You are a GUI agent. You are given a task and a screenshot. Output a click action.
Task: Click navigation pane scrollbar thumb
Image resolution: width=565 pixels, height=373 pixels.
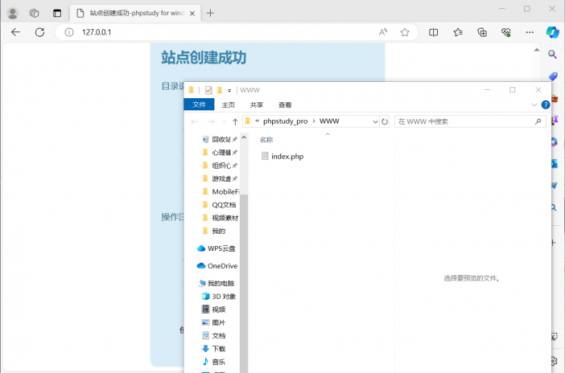pos(244,284)
